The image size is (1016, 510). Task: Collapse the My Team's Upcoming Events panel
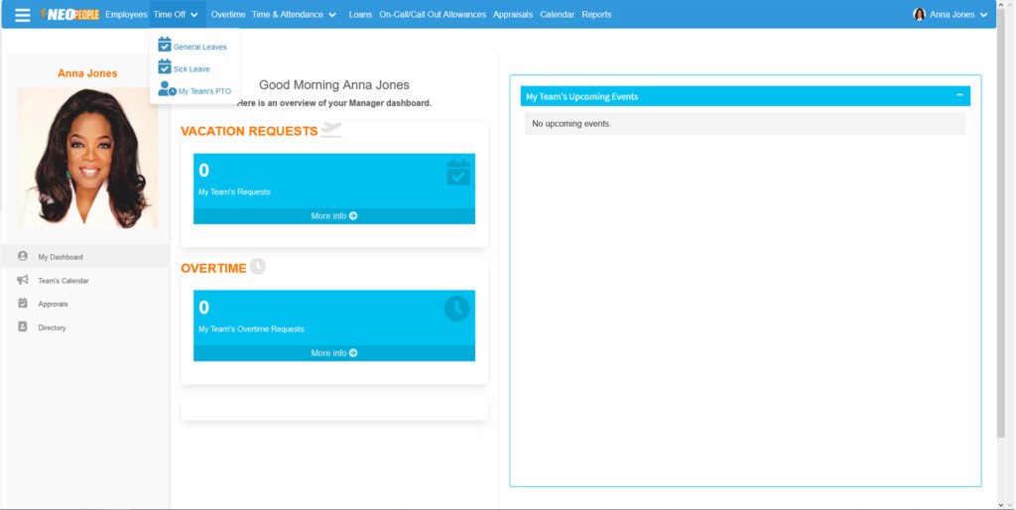click(x=959, y=95)
